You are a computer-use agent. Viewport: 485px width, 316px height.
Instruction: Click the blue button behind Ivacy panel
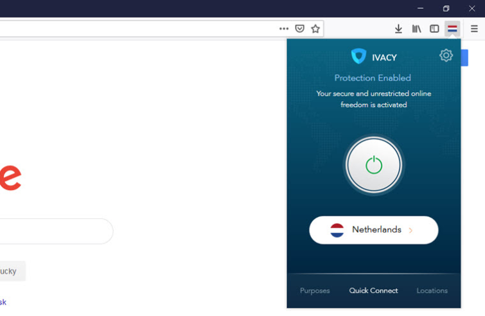pos(464,58)
